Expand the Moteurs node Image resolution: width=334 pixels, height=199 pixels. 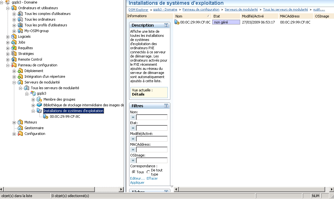coord(14,123)
